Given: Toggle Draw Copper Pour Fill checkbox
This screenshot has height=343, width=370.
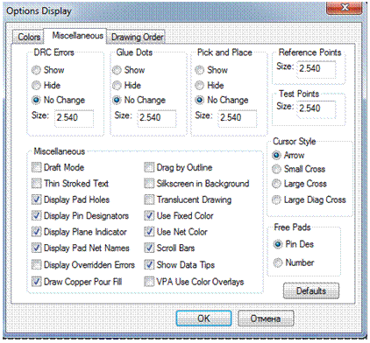Looking at the screenshot, I should coord(37,282).
